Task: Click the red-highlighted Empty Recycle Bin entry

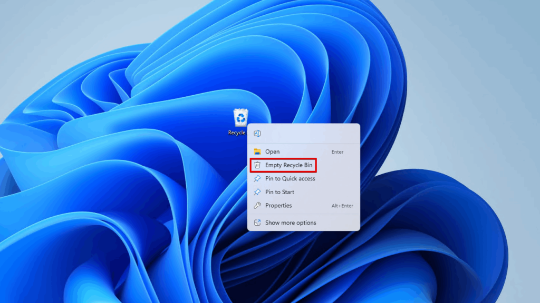Action: (289, 165)
